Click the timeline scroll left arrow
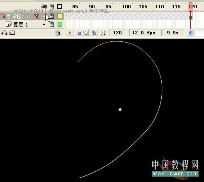The image size is (204, 182). (x=191, y=33)
